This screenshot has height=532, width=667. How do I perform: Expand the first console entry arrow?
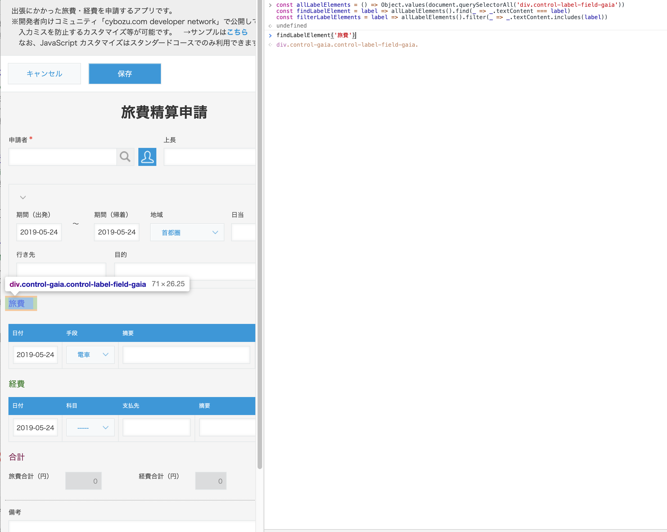[x=271, y=5]
